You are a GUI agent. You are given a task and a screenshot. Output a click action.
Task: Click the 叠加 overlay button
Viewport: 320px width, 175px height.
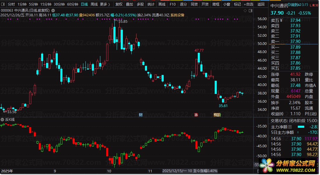point(130,4)
